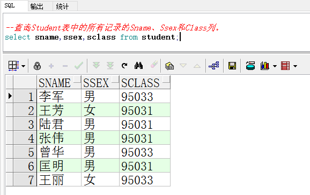This screenshot has height=195, width=310.
Task: Open find binoculars icon
Action: (x=138, y=66)
